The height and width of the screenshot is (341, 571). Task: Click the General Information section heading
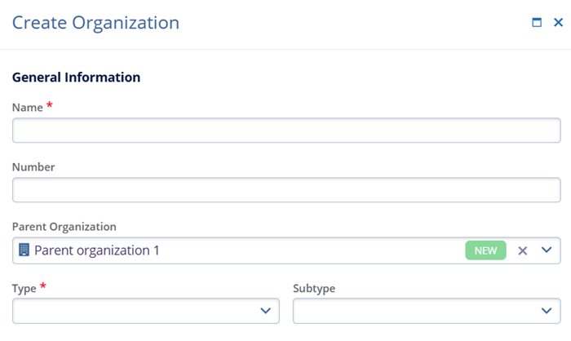(76, 77)
